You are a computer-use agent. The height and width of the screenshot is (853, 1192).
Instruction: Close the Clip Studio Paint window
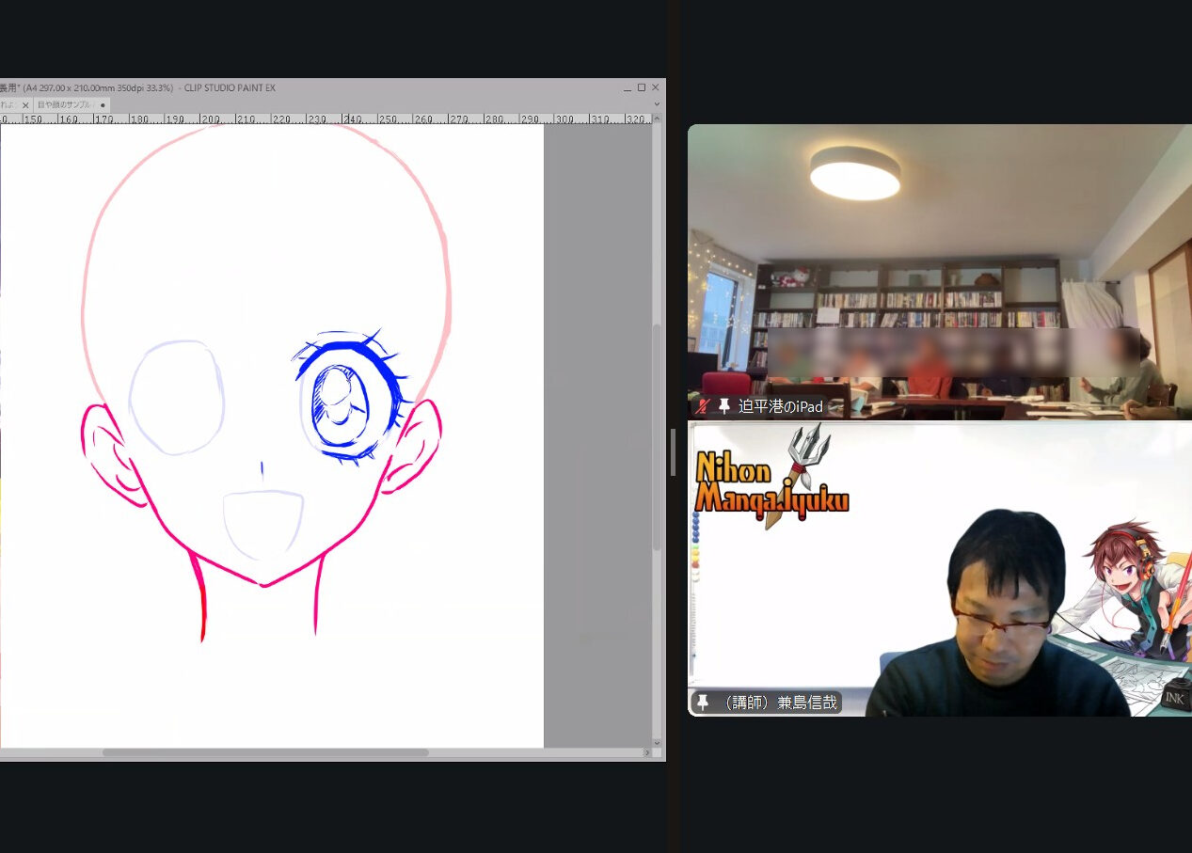click(x=656, y=87)
